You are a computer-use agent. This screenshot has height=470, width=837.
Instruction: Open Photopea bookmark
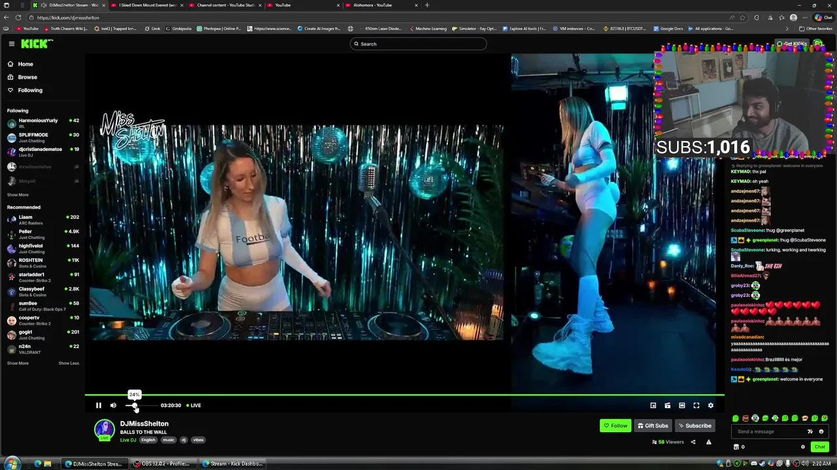point(219,29)
